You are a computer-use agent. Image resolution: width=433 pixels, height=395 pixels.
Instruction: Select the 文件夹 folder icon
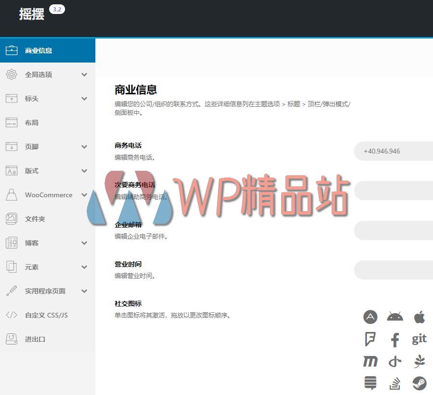pos(12,219)
